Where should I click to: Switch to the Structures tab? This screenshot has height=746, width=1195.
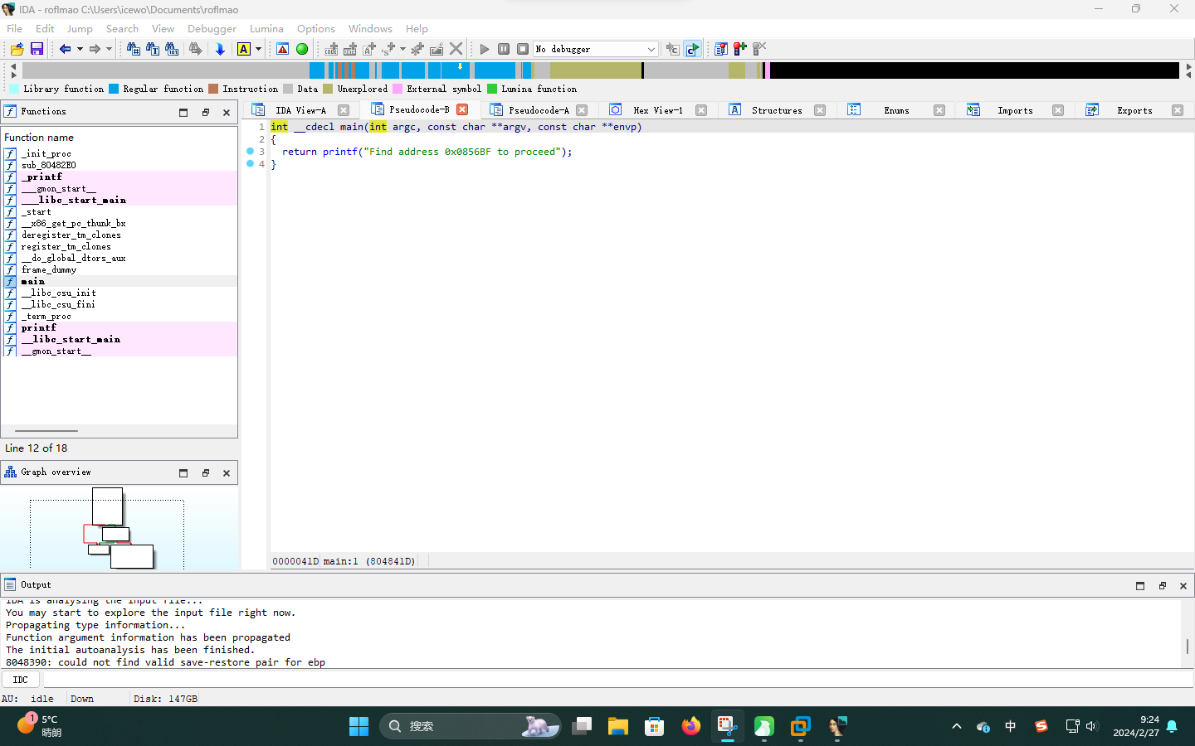(777, 110)
